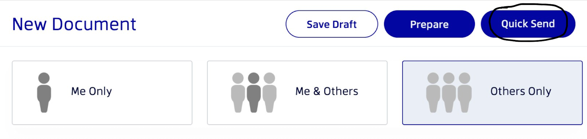Click the Me & Others text label
The width and height of the screenshot is (587, 139).
point(327,91)
